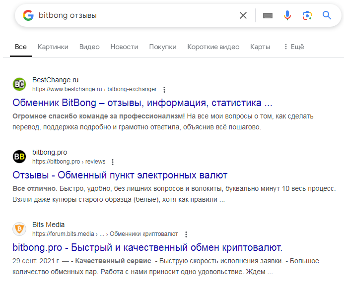Click the search field with bitbong отзывы

point(136,15)
